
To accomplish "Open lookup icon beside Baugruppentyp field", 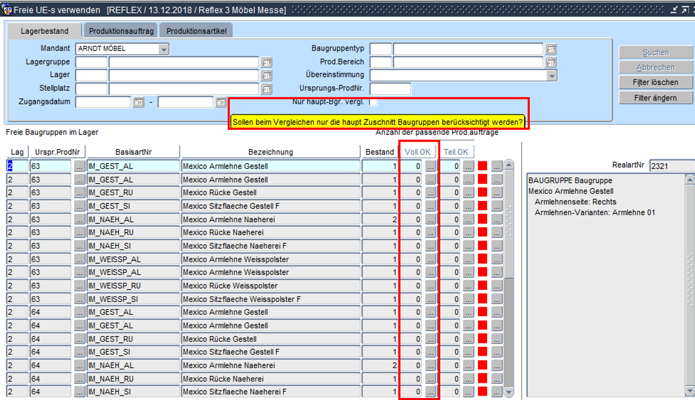I will click(x=550, y=49).
